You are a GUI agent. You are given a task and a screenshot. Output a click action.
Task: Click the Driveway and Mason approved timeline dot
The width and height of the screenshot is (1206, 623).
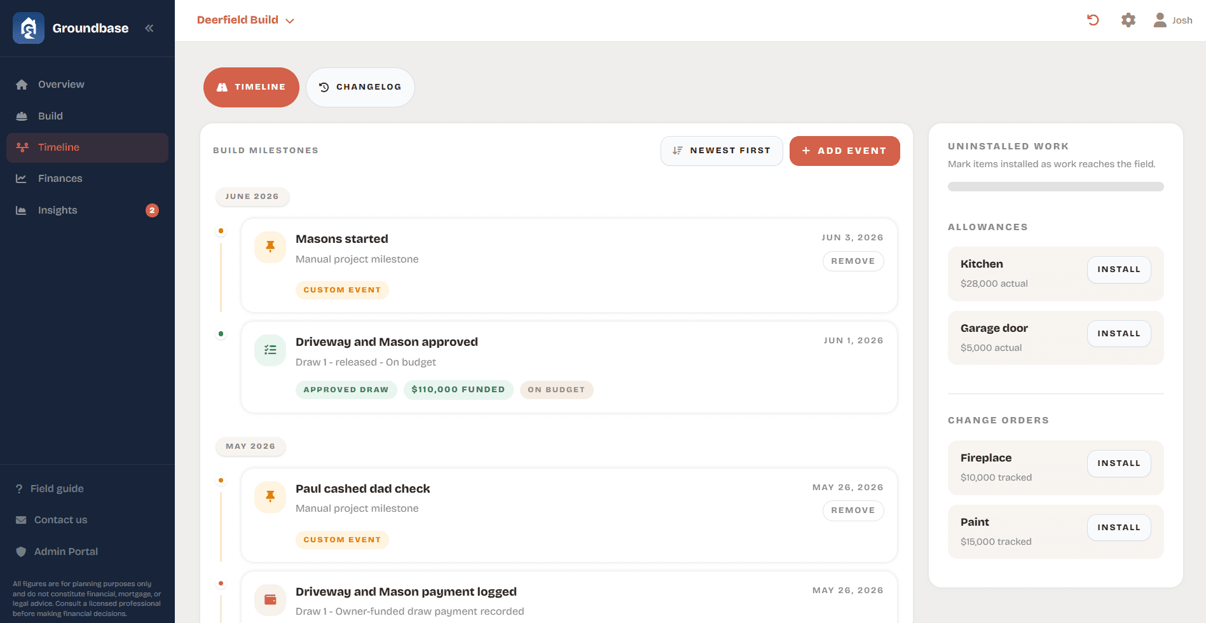click(221, 334)
